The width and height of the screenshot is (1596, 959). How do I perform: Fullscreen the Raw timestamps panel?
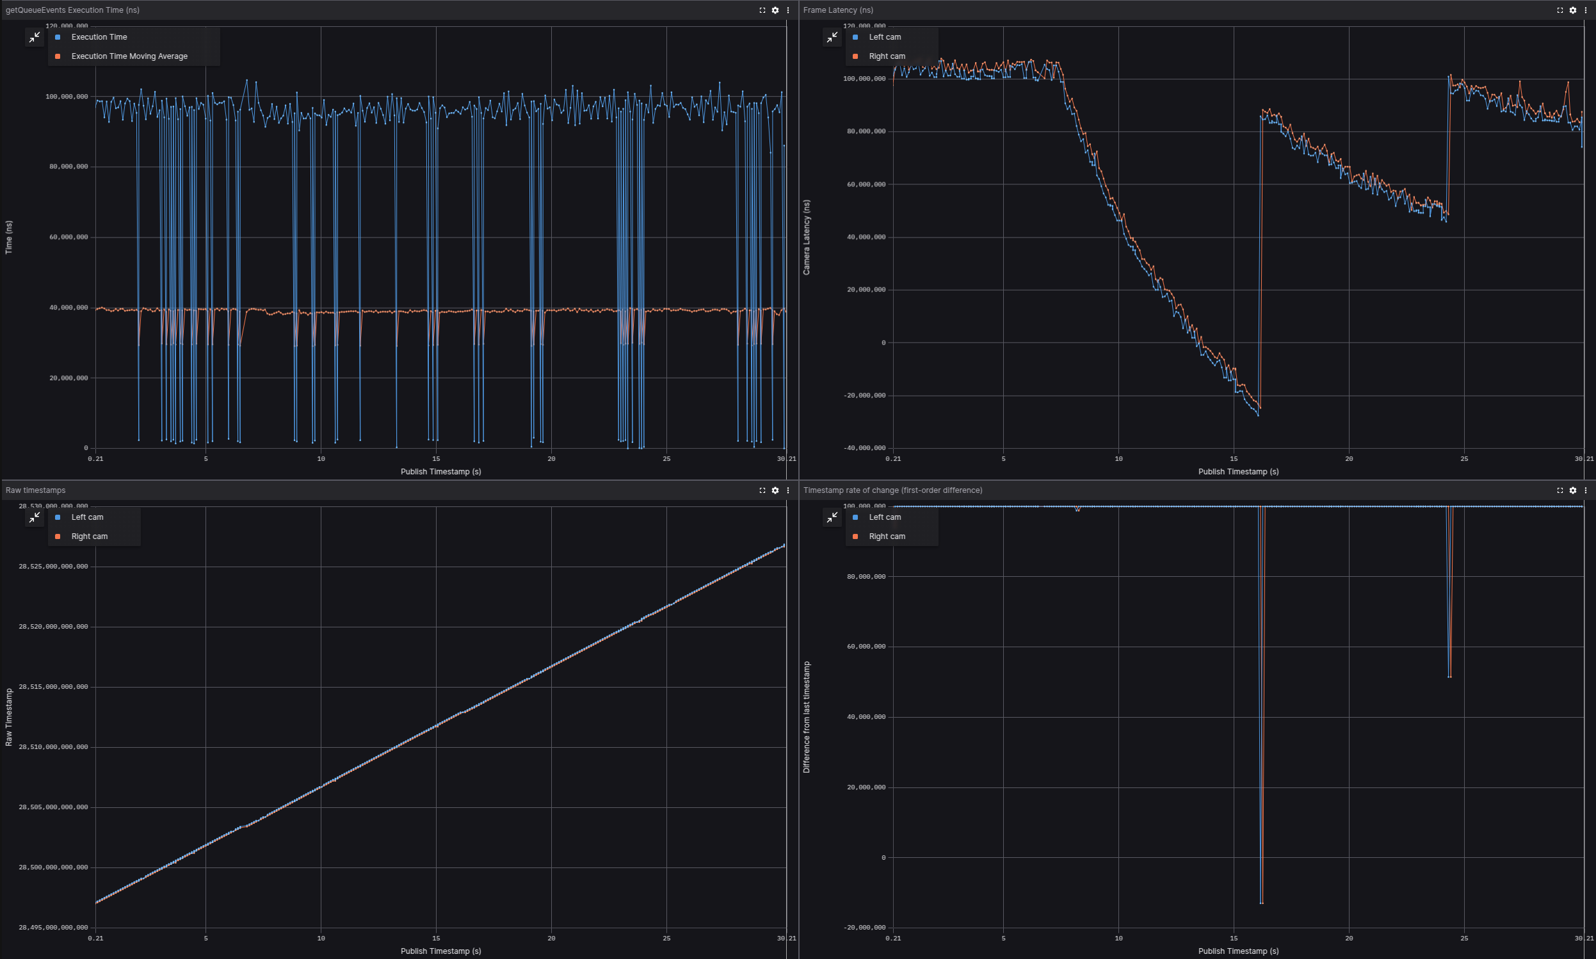coord(762,490)
